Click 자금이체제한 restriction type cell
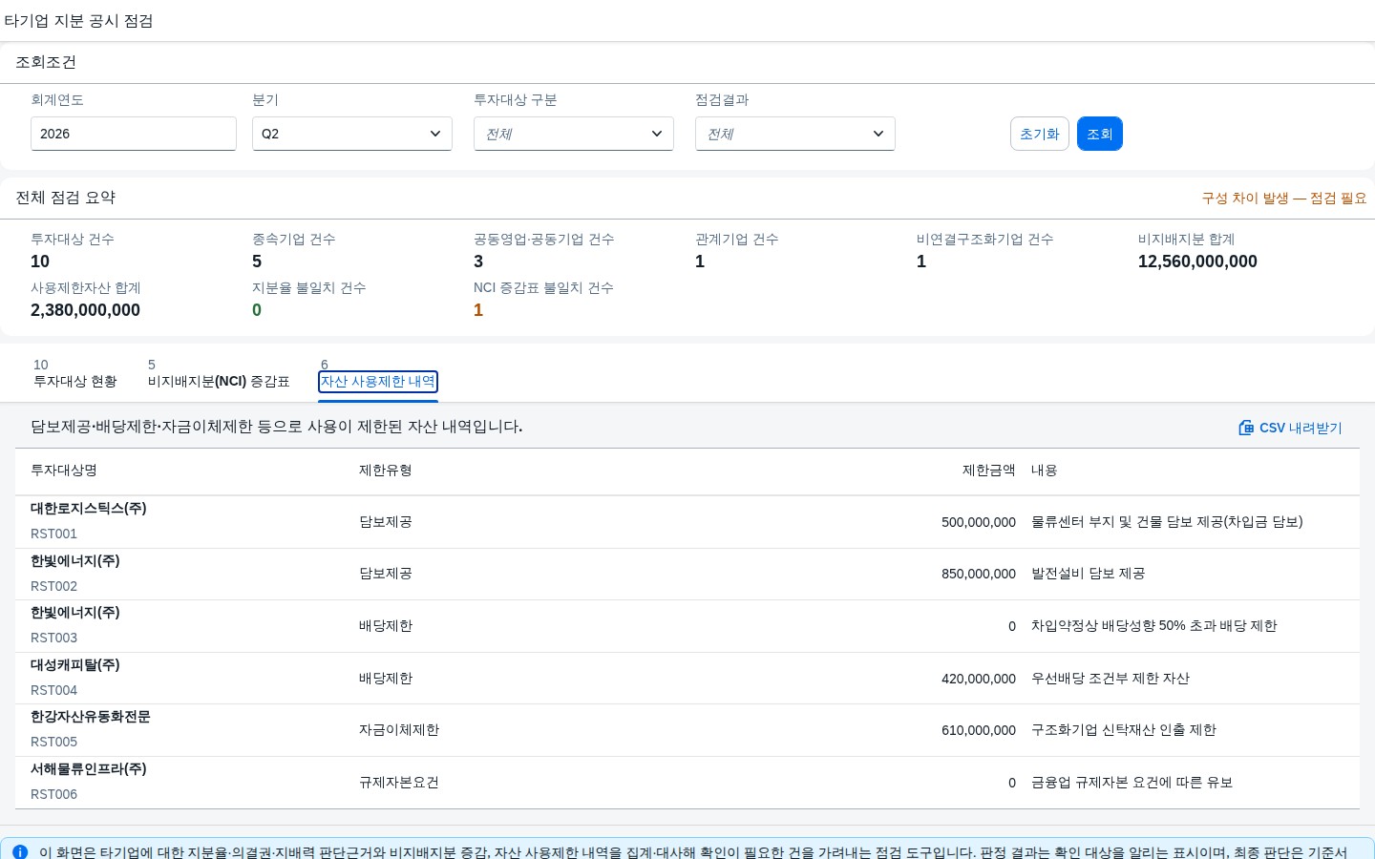This screenshot has width=1375, height=859. pos(399,730)
